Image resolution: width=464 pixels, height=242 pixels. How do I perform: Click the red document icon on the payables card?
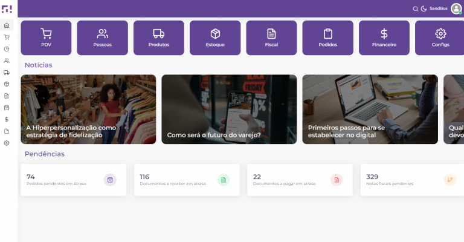(337, 180)
